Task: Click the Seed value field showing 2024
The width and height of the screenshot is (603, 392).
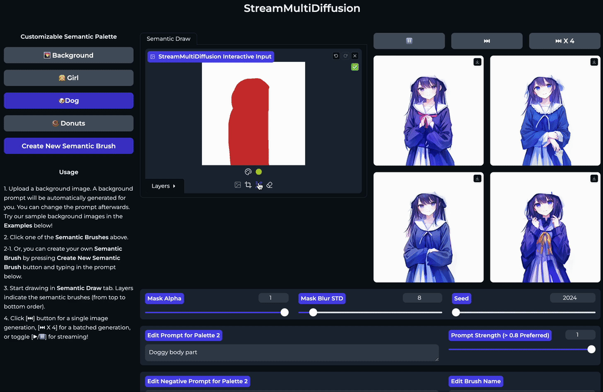Action: (572, 298)
